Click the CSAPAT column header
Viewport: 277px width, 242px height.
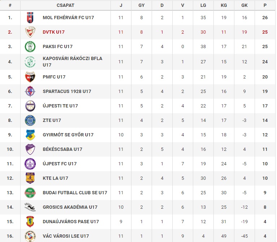pos(65,5)
